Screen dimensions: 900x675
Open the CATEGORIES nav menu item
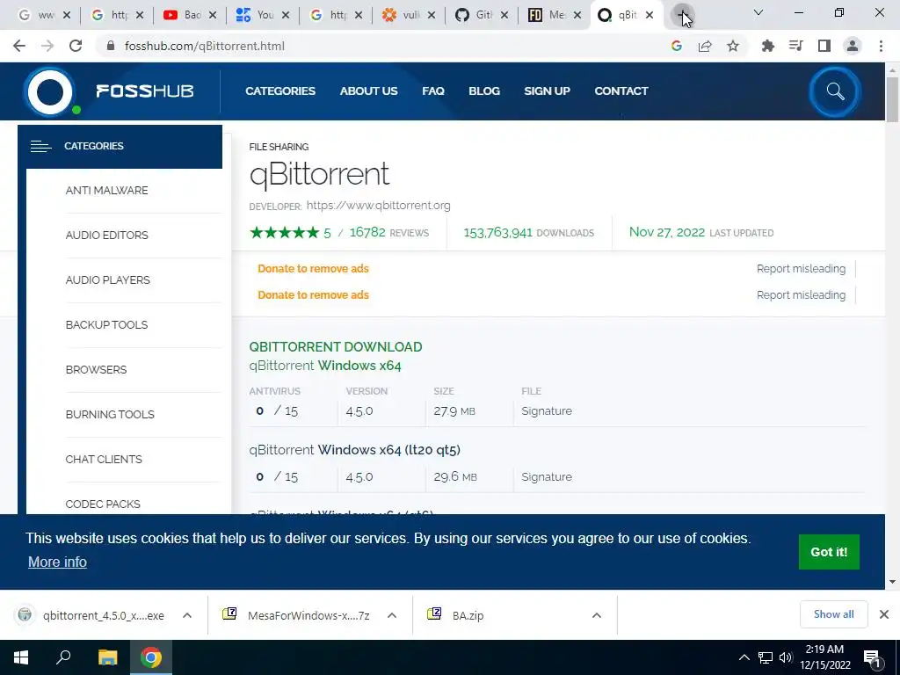[280, 91]
